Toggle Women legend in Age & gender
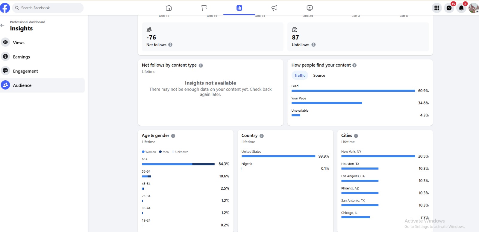Image resolution: width=479 pixels, height=232 pixels. [149, 152]
